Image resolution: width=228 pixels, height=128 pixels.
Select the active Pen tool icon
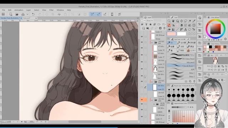[x=169, y=25]
